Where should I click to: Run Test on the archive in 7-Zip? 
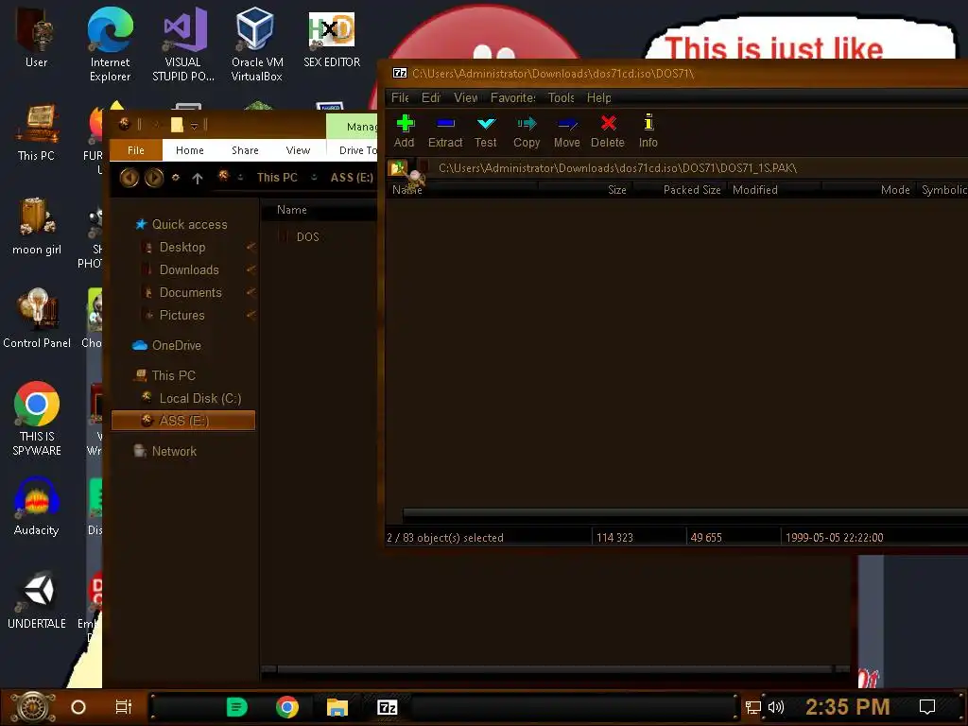click(x=486, y=130)
